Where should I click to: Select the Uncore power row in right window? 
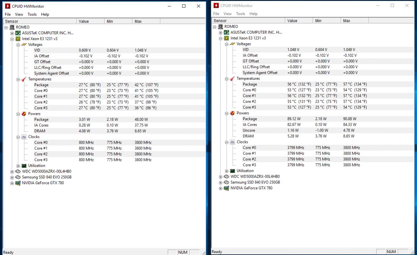click(313, 131)
